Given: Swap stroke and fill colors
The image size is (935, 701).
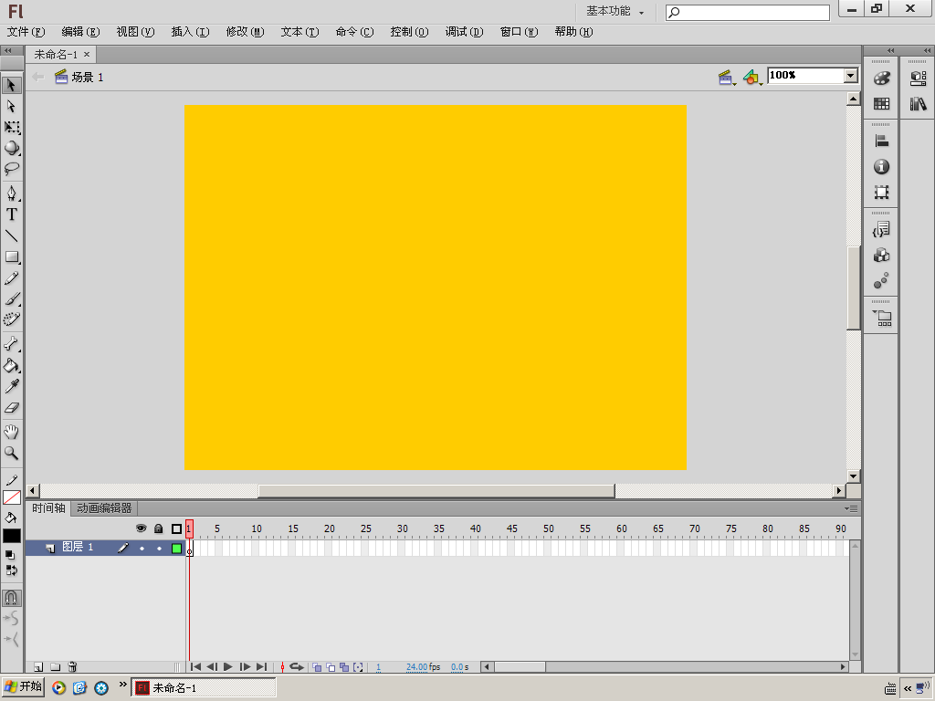Looking at the screenshot, I should pos(11,570).
